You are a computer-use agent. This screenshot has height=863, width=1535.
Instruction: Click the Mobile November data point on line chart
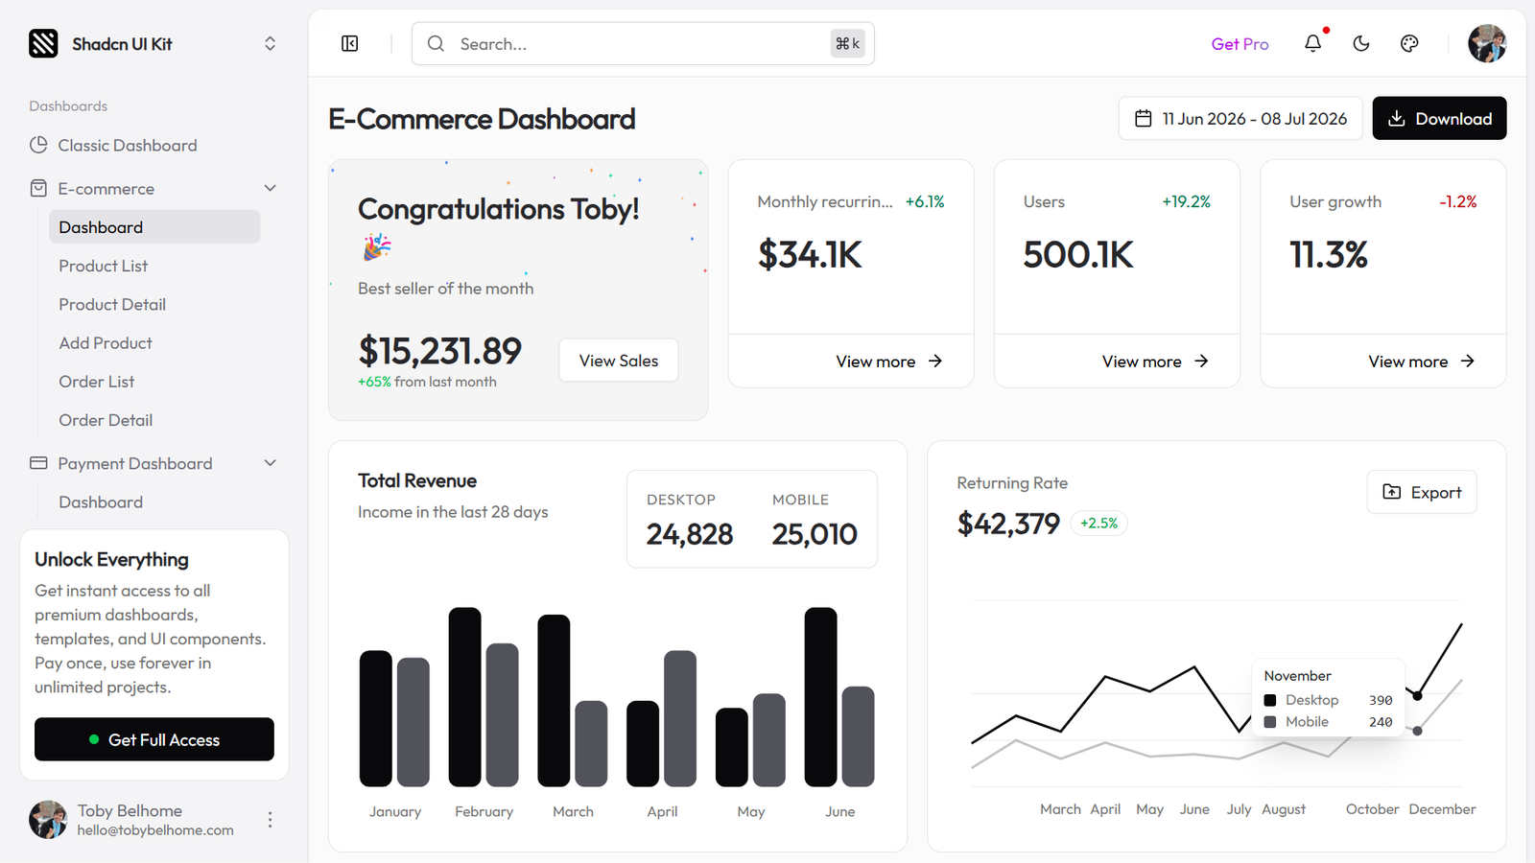tap(1417, 731)
